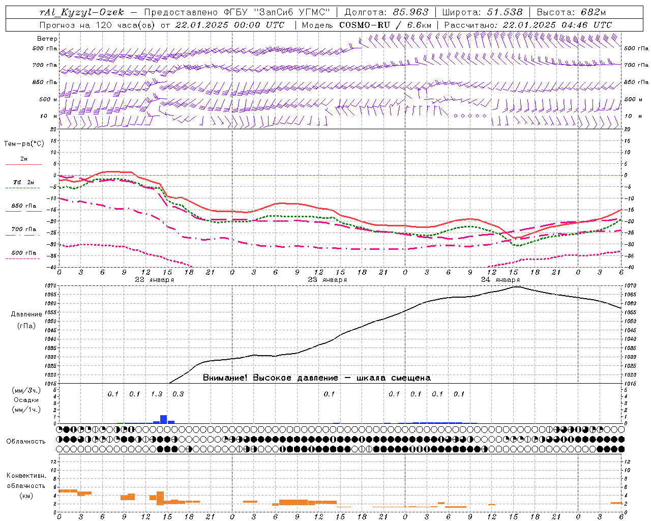Click the Ветер panel label

click(47, 39)
